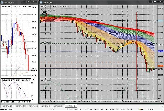Select the red vertical line on M1 chart
The image size is (164, 111).
click(136, 52)
